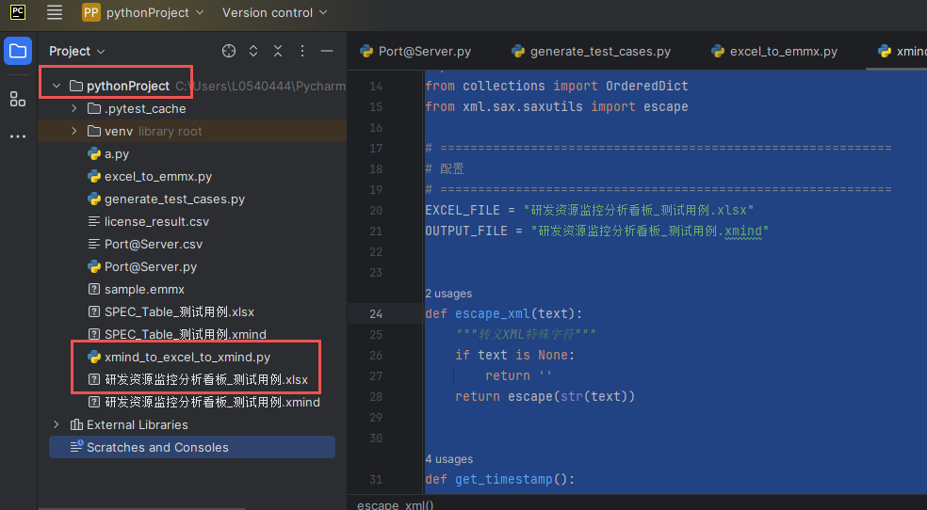The width and height of the screenshot is (927, 510).
Task: Click the a.py Python file icon
Action: (x=94, y=154)
